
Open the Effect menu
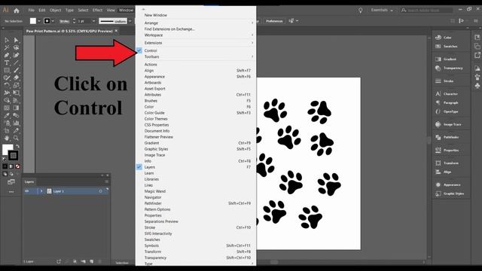coord(97,10)
